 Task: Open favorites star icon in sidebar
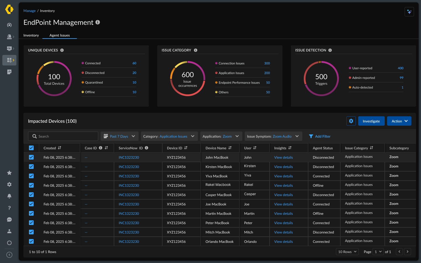tap(9, 173)
